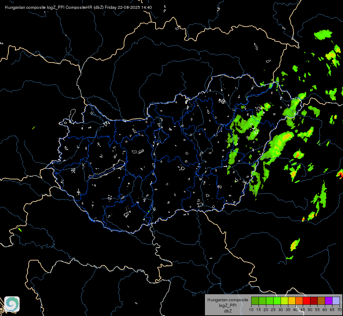The width and height of the screenshot is (343, 316).
Task: Click the '25' legend scale value
Action: click(273, 310)
